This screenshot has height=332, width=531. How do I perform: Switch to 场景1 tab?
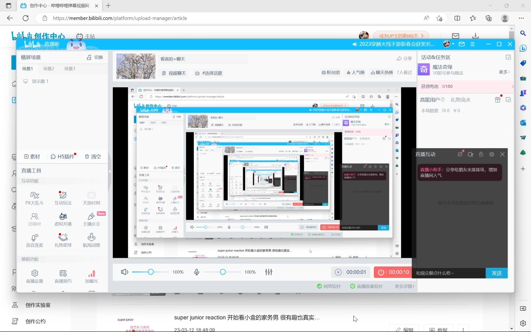tap(27, 69)
